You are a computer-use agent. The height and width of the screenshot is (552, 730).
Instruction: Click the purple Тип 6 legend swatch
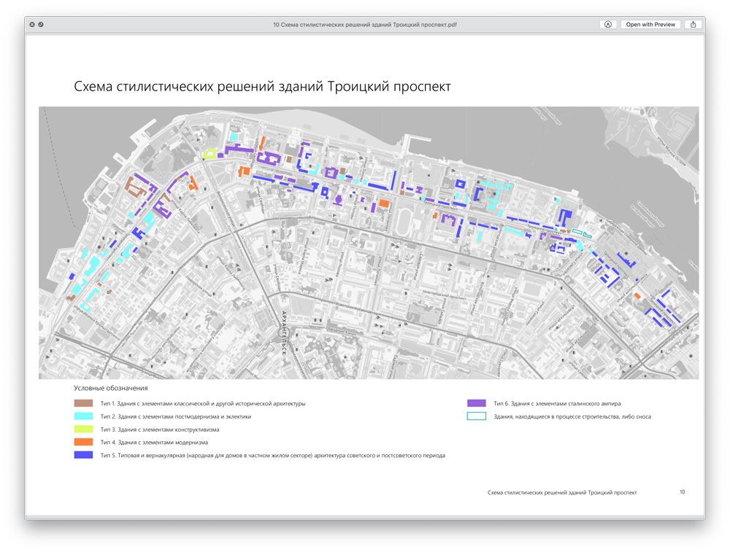476,403
